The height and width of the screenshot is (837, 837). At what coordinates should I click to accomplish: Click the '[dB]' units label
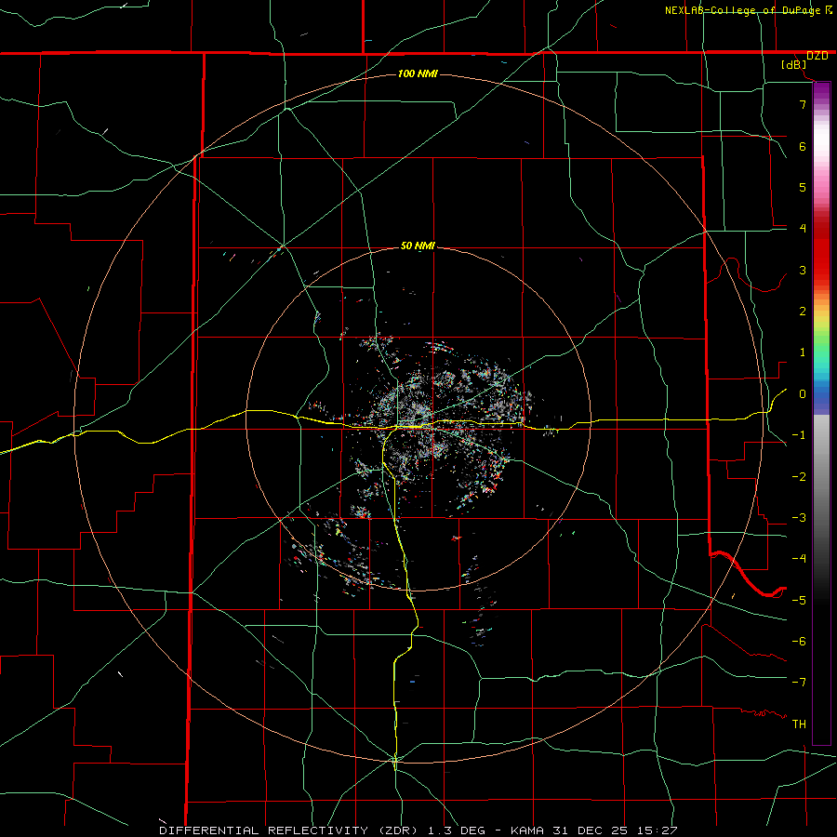(794, 65)
